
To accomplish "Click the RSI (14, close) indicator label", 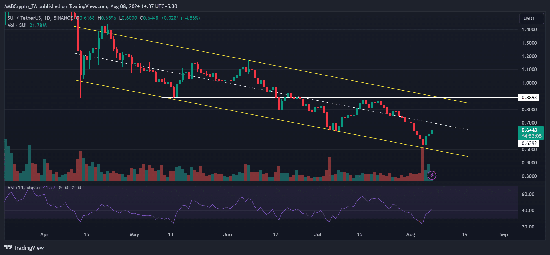I will tap(24, 188).
